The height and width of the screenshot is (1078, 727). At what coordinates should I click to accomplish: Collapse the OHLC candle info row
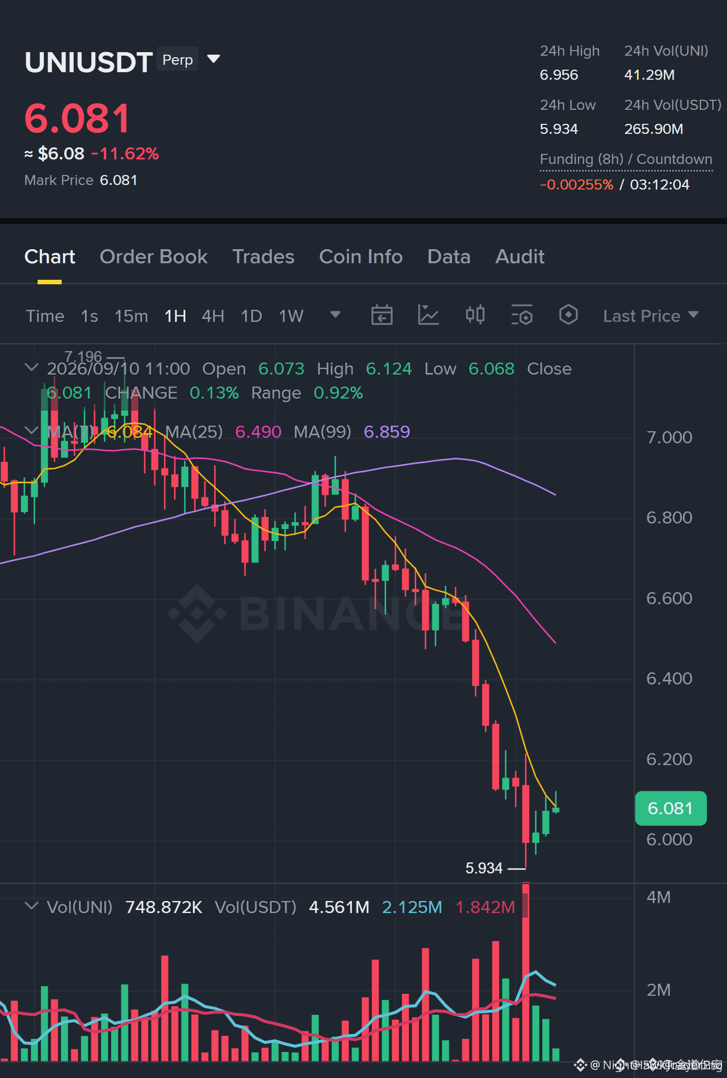tap(32, 368)
